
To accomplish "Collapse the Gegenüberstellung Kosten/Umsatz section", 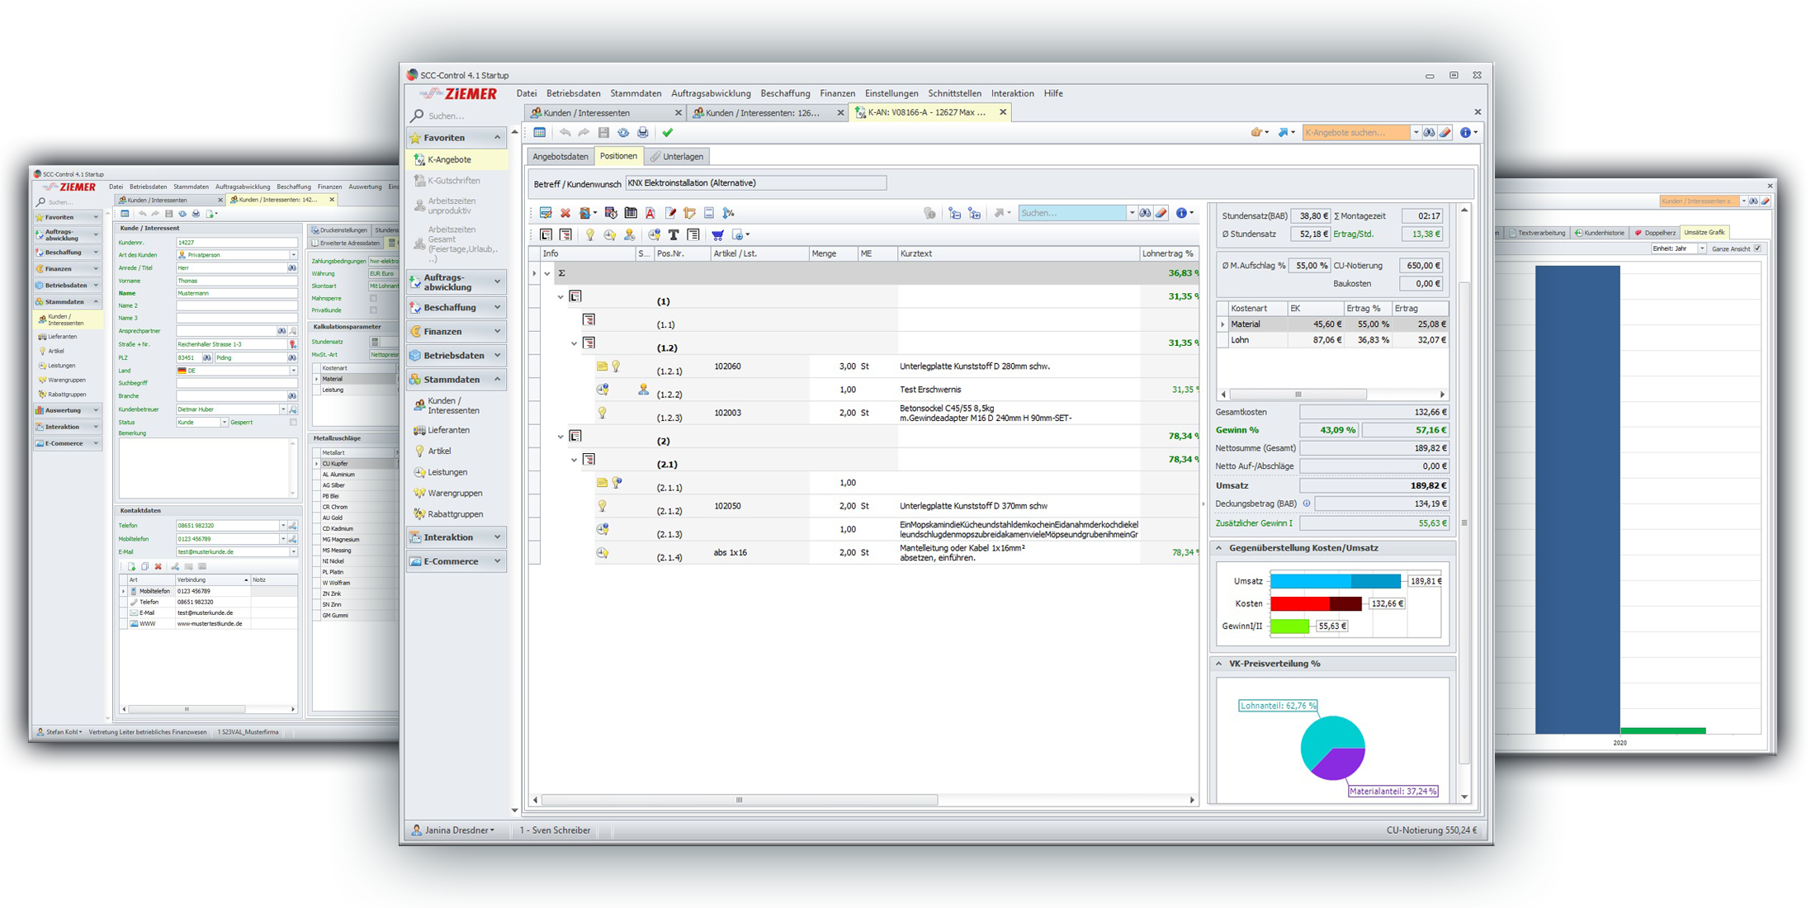I will tap(1219, 548).
